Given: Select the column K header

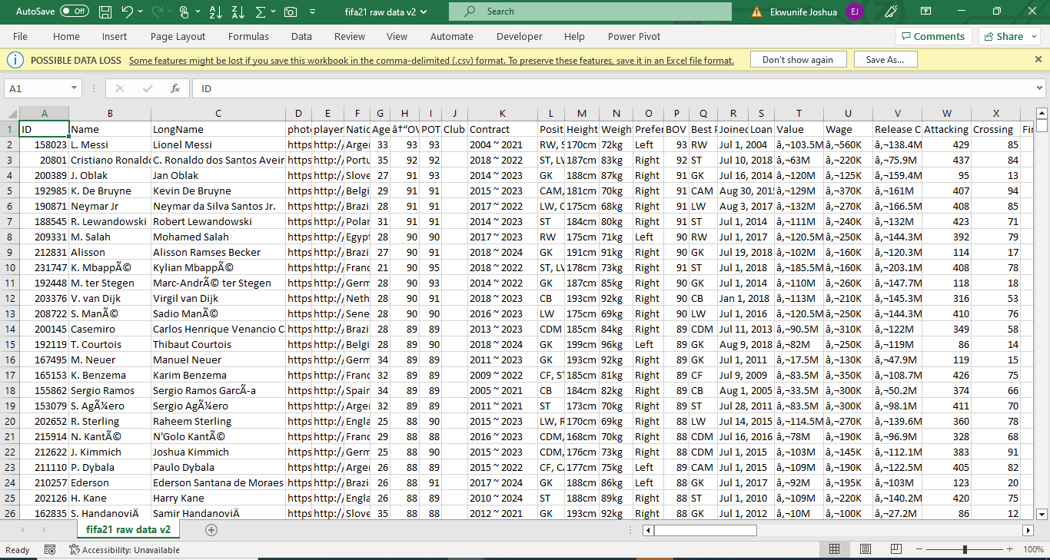Looking at the screenshot, I should coord(503,114).
